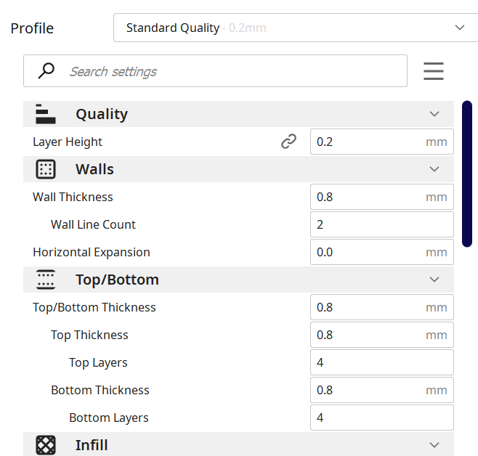The image size is (478, 456).
Task: Click the Layer Height link icon
Action: (288, 142)
